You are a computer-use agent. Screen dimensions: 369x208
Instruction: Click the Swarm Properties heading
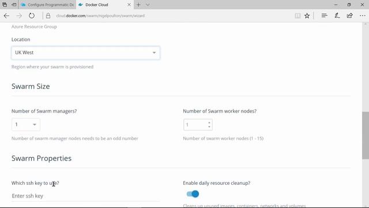click(42, 158)
